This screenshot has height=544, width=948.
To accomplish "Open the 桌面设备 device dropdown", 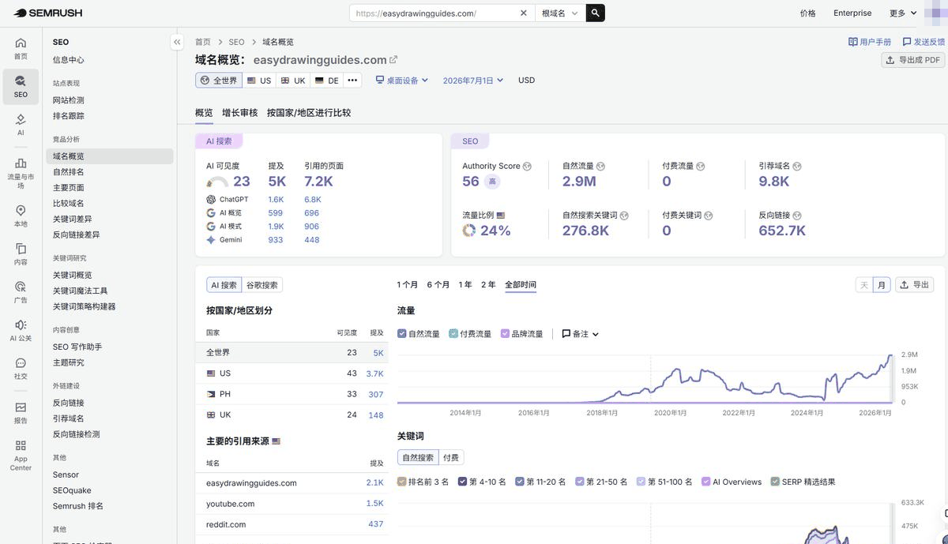I will point(401,81).
